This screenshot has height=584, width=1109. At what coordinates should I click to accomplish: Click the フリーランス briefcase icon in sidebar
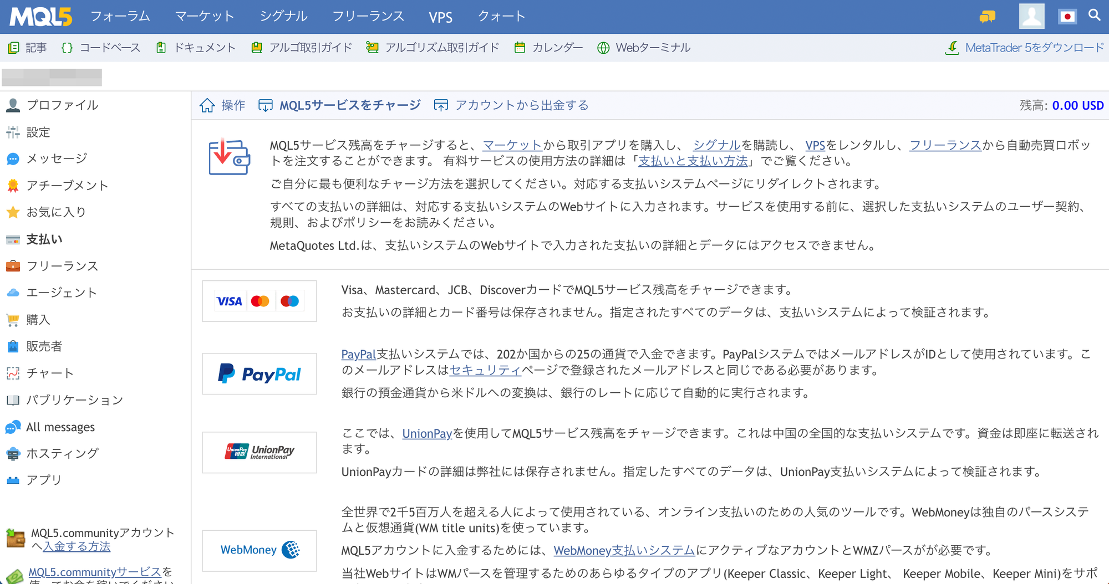click(x=13, y=266)
